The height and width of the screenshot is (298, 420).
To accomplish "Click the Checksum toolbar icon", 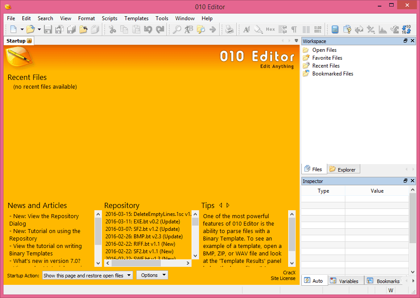I will click(x=394, y=29).
